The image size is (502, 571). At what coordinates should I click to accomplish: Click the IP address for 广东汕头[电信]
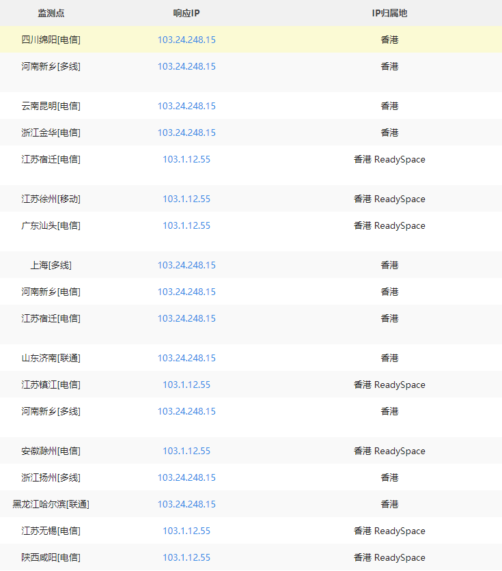tap(186, 225)
